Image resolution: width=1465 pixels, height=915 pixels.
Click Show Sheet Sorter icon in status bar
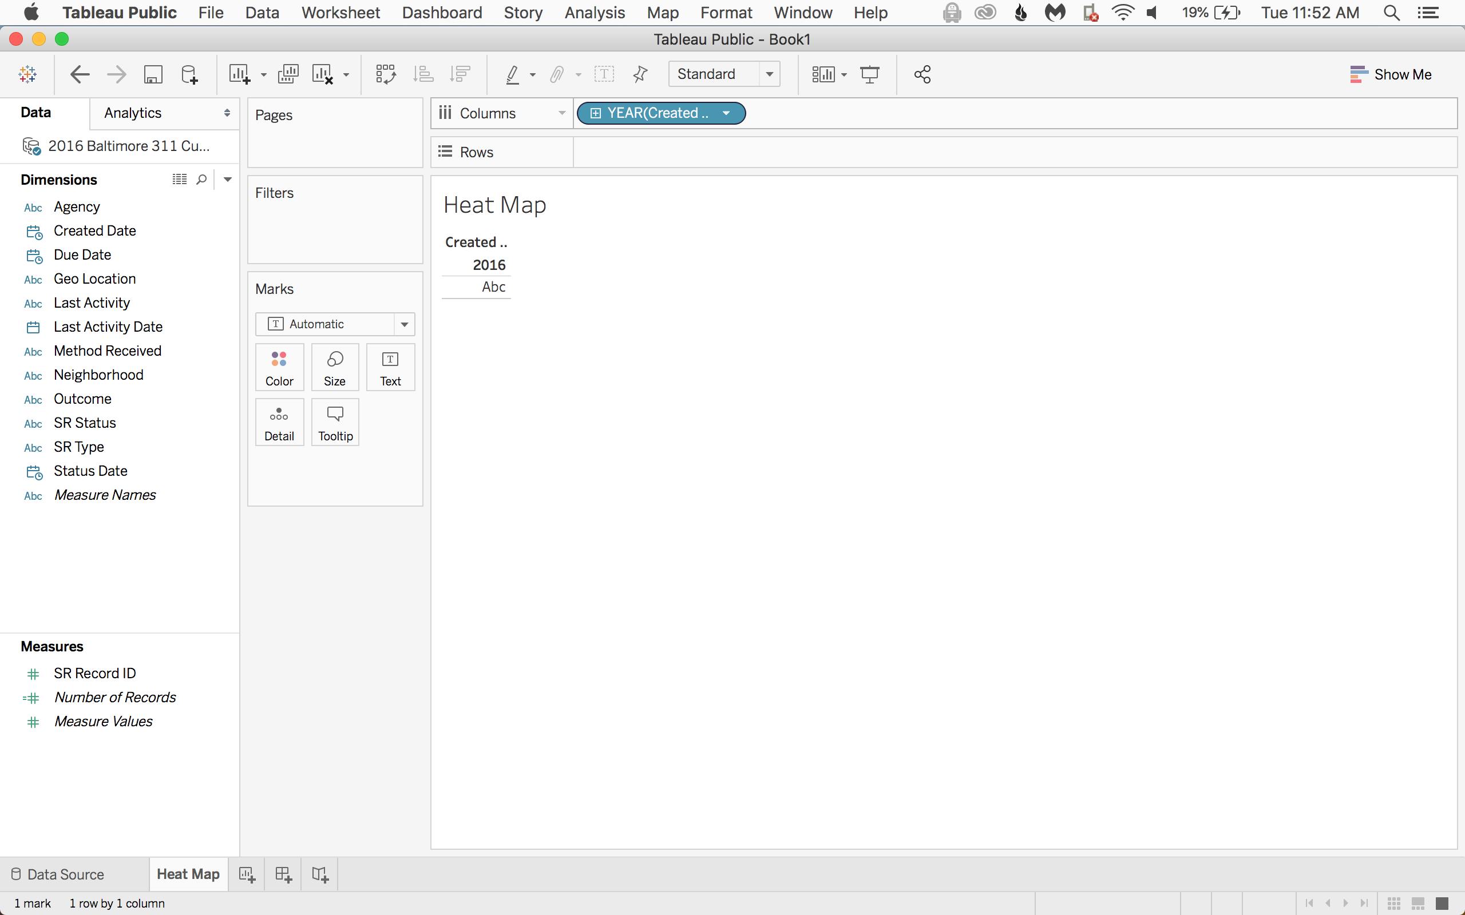point(1394,903)
